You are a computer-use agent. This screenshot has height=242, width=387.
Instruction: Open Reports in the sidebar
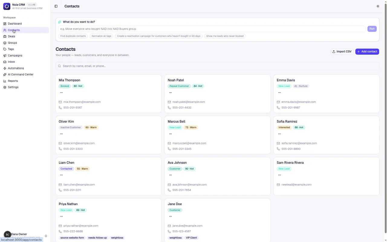tap(25, 81)
